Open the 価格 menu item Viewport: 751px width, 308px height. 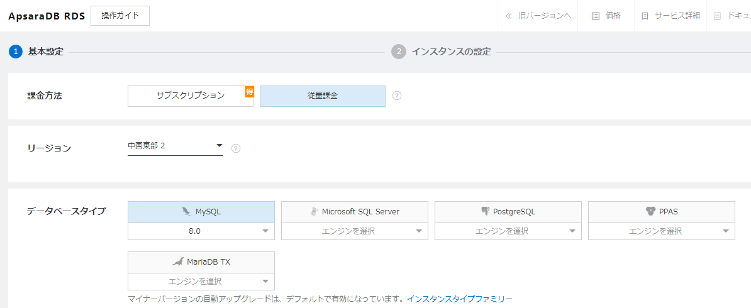tap(606, 16)
